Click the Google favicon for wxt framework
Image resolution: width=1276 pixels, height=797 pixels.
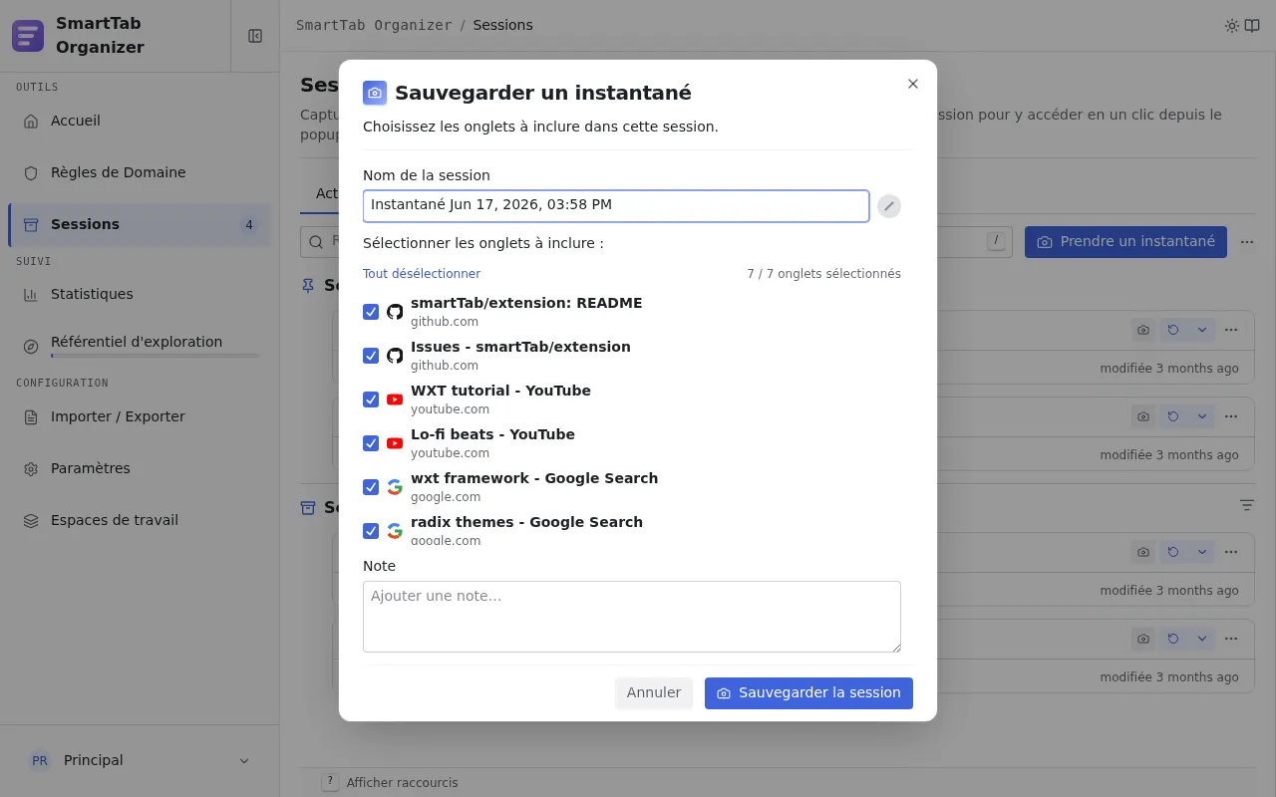pyautogui.click(x=395, y=487)
